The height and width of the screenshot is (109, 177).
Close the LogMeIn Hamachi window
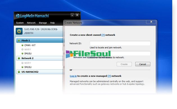pos(77,15)
